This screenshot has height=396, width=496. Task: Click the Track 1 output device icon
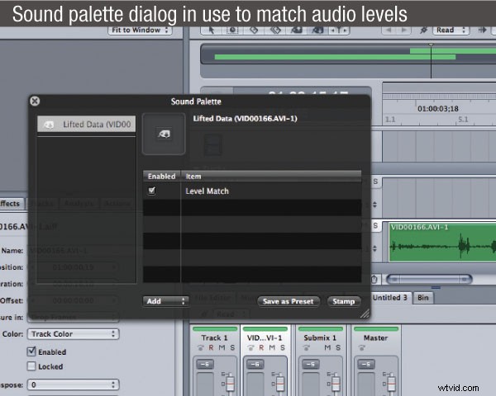(200, 347)
